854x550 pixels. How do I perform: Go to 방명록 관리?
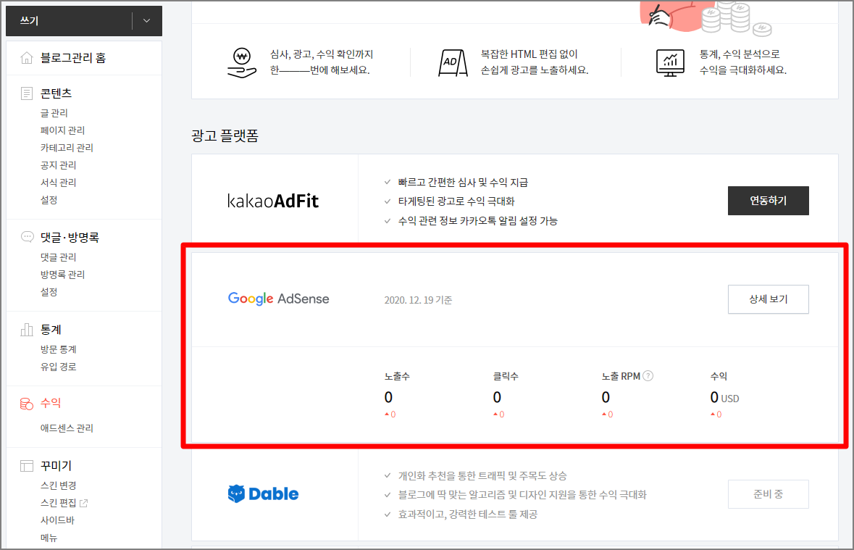pyautogui.click(x=62, y=274)
